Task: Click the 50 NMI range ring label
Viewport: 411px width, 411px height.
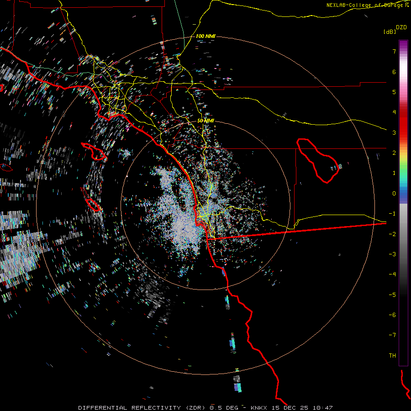Action: 205,121
